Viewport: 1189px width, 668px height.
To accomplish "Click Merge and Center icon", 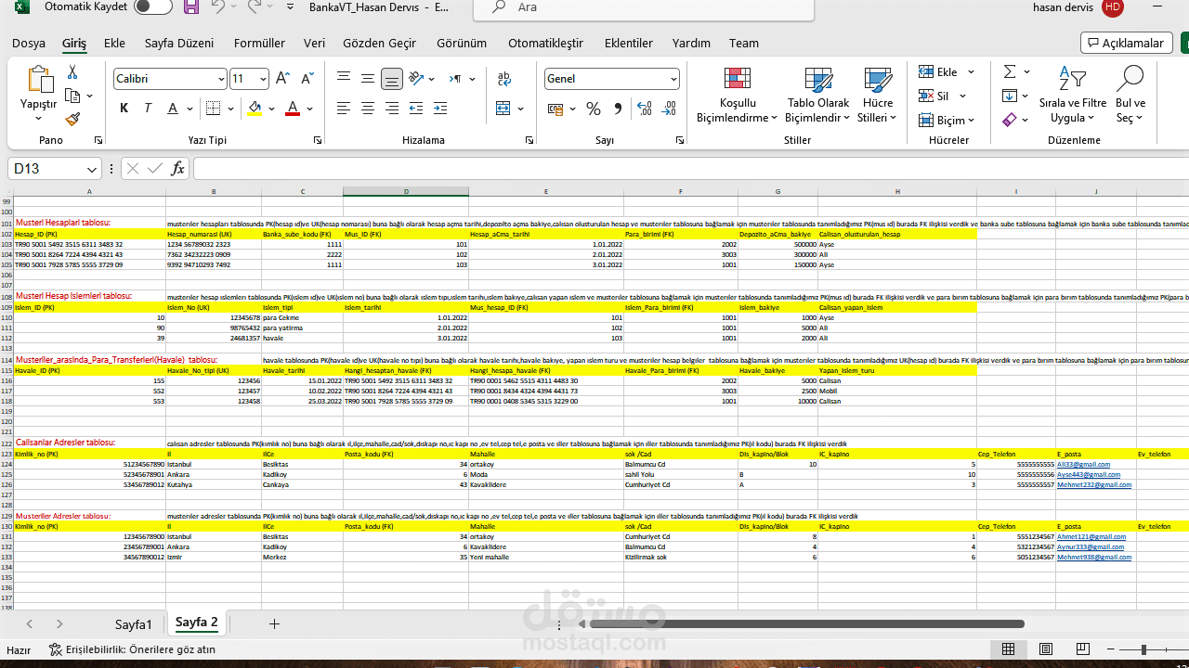I will click(x=503, y=109).
